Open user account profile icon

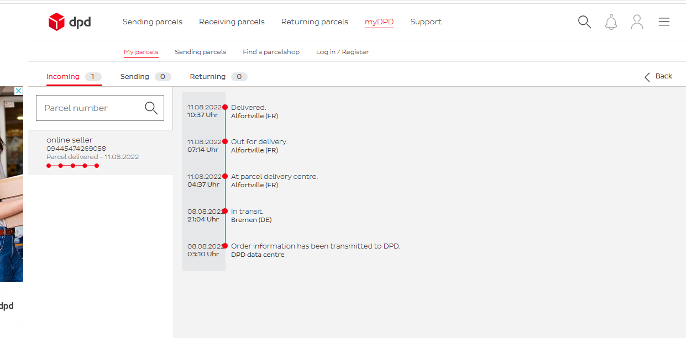coord(637,22)
